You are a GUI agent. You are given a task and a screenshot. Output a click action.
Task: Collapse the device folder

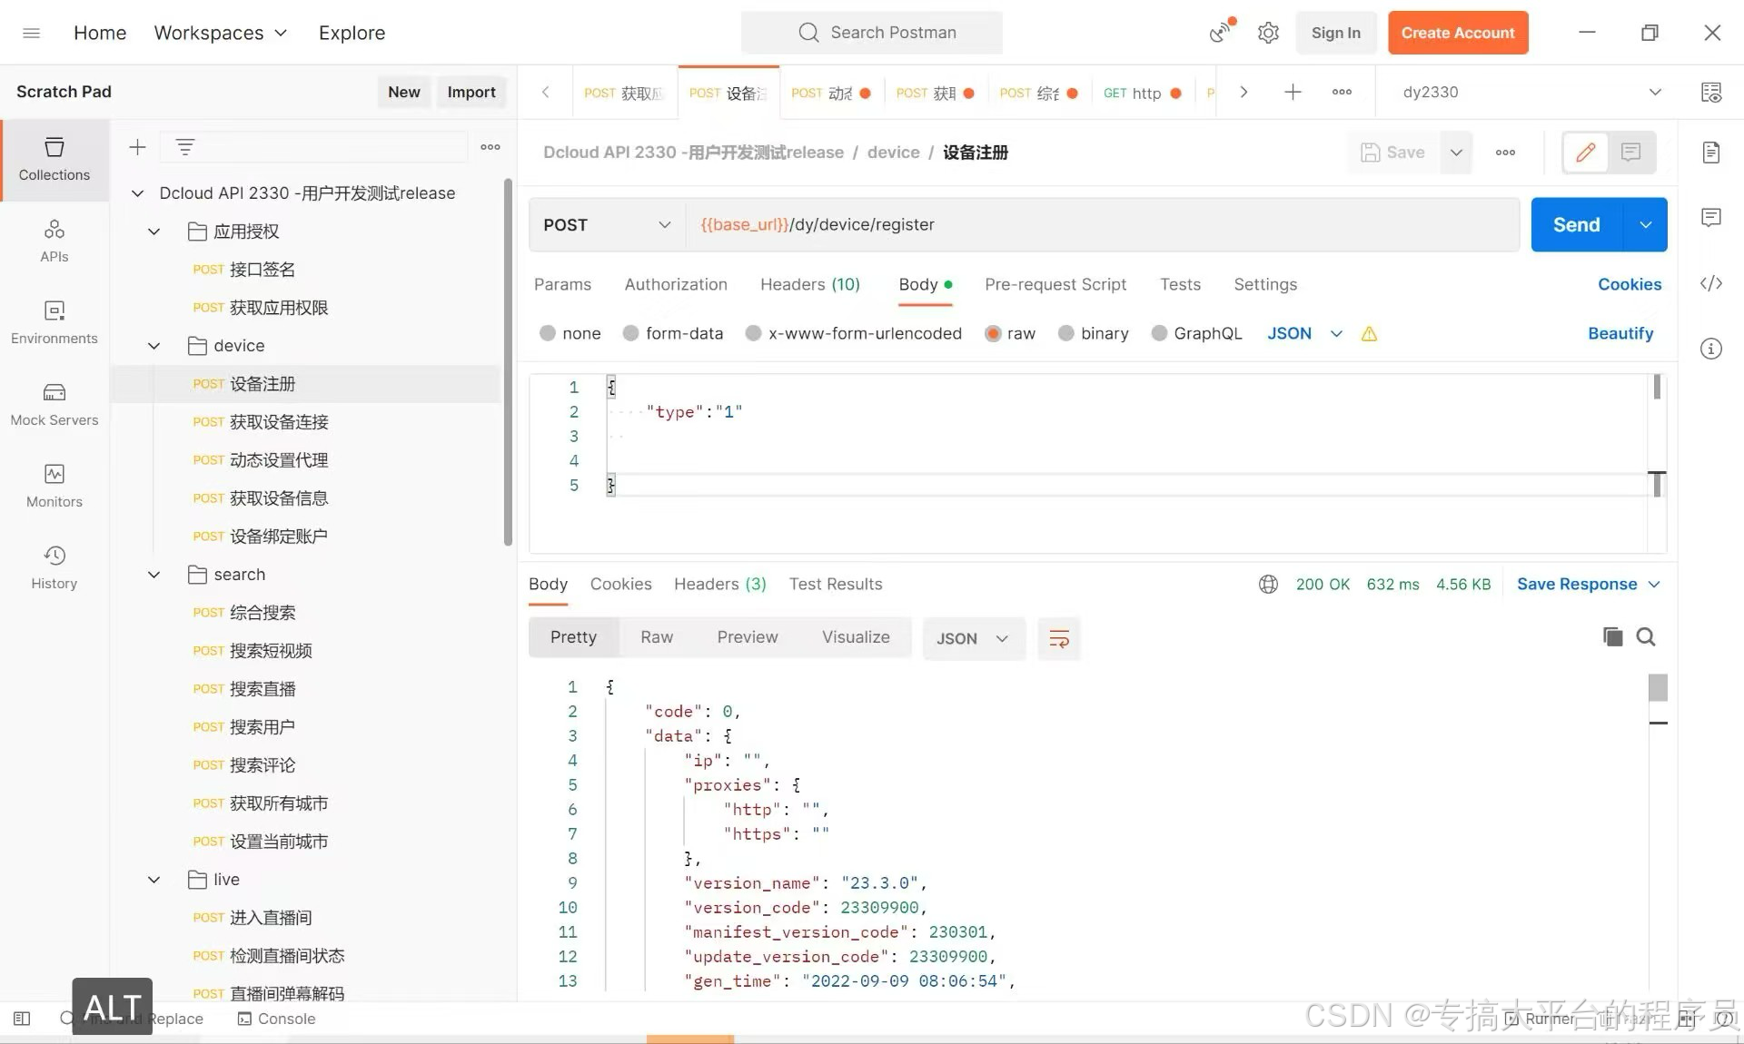click(x=154, y=346)
